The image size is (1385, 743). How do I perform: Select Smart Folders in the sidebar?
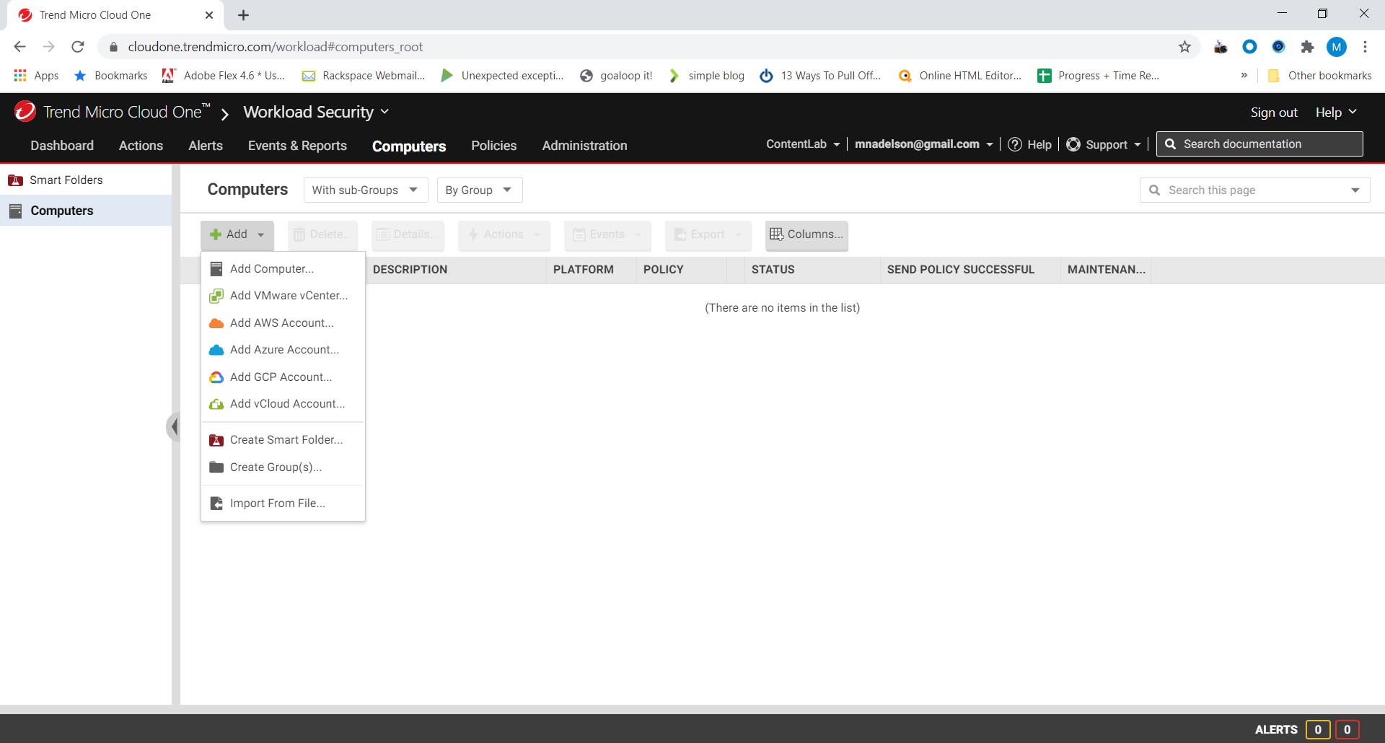coord(86,180)
